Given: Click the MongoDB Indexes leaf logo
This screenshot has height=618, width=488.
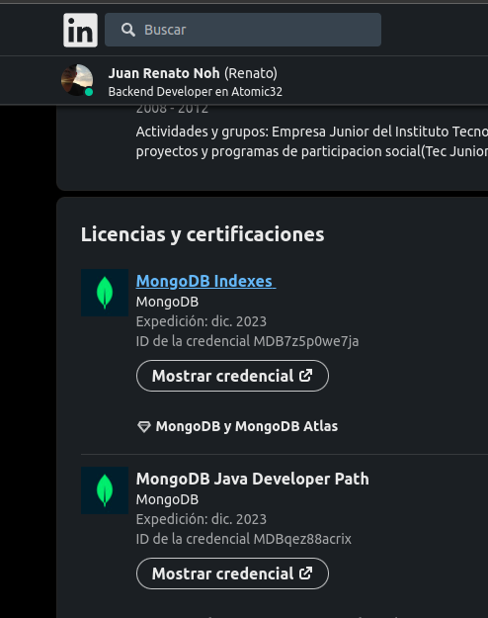Looking at the screenshot, I should point(105,293).
